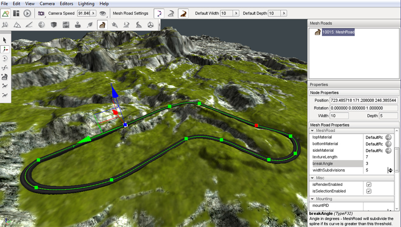
Task: Open the Forest Editor leaf icon
Action: (x=90, y=25)
